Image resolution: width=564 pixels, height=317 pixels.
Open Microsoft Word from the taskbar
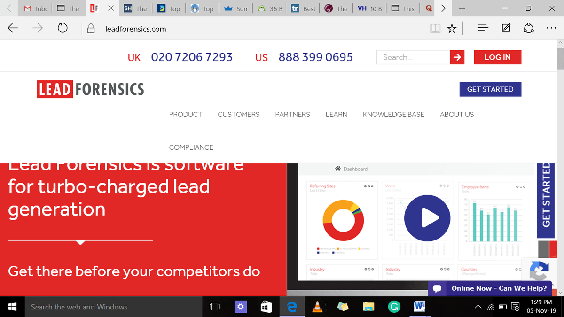point(419,307)
